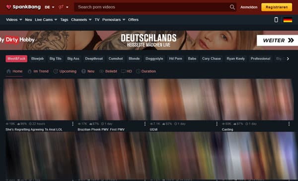Open the TV navigation item

click(x=97, y=20)
